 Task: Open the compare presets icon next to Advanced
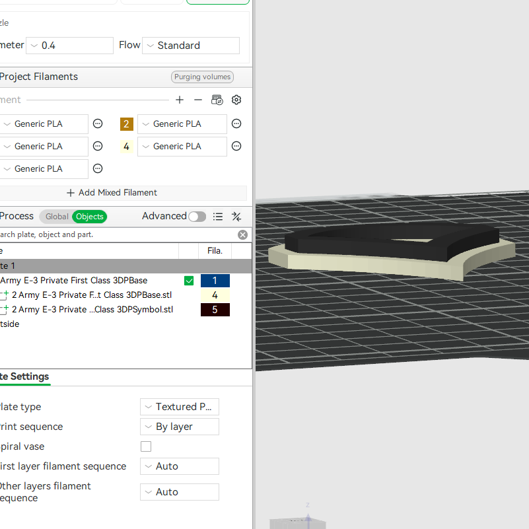coord(236,217)
